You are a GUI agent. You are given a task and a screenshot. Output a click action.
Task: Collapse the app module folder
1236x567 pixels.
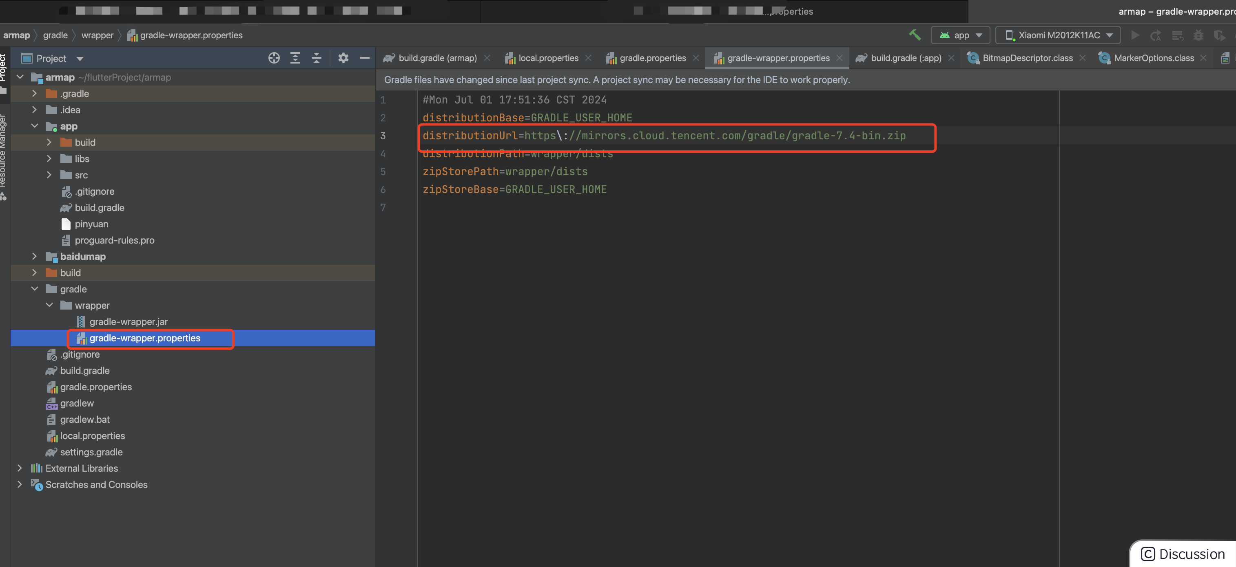click(x=35, y=125)
